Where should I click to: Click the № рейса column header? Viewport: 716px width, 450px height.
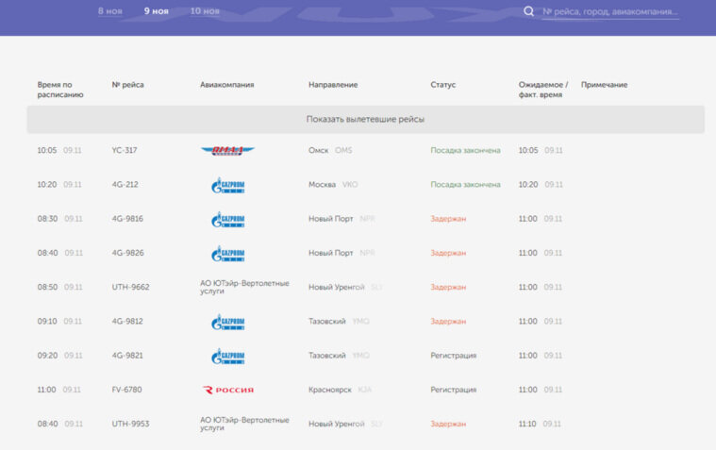coord(128,85)
